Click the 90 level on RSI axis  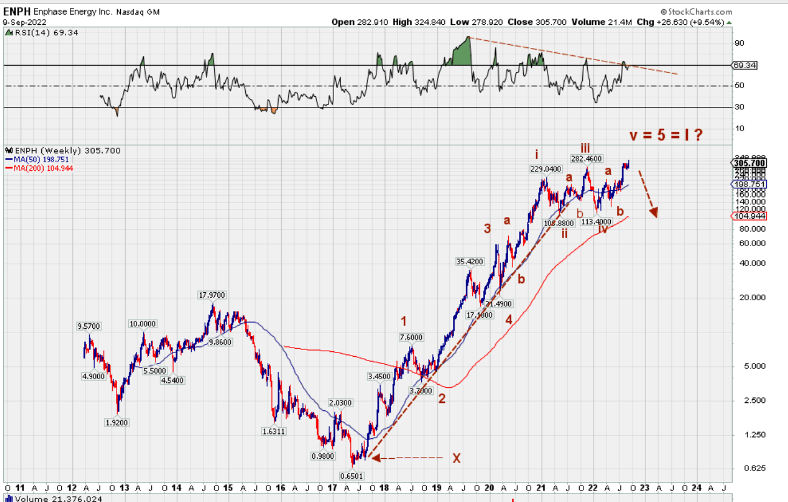pos(739,43)
